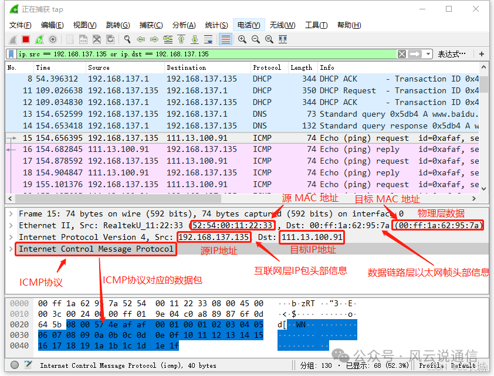Open Find Packet magnifier tool

[x=127, y=39]
